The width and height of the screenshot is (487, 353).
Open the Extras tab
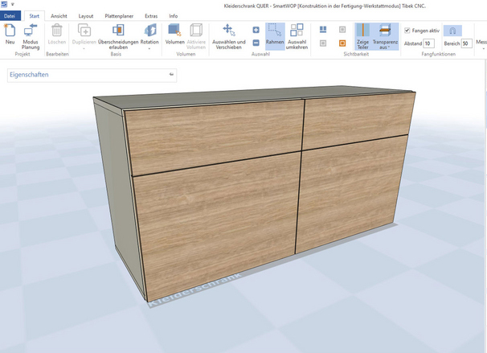[x=151, y=16]
